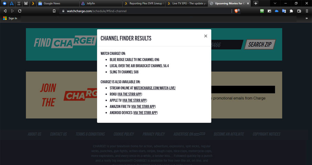
Task: Open the Copyright Notices footer link
Action: (x=267, y=134)
